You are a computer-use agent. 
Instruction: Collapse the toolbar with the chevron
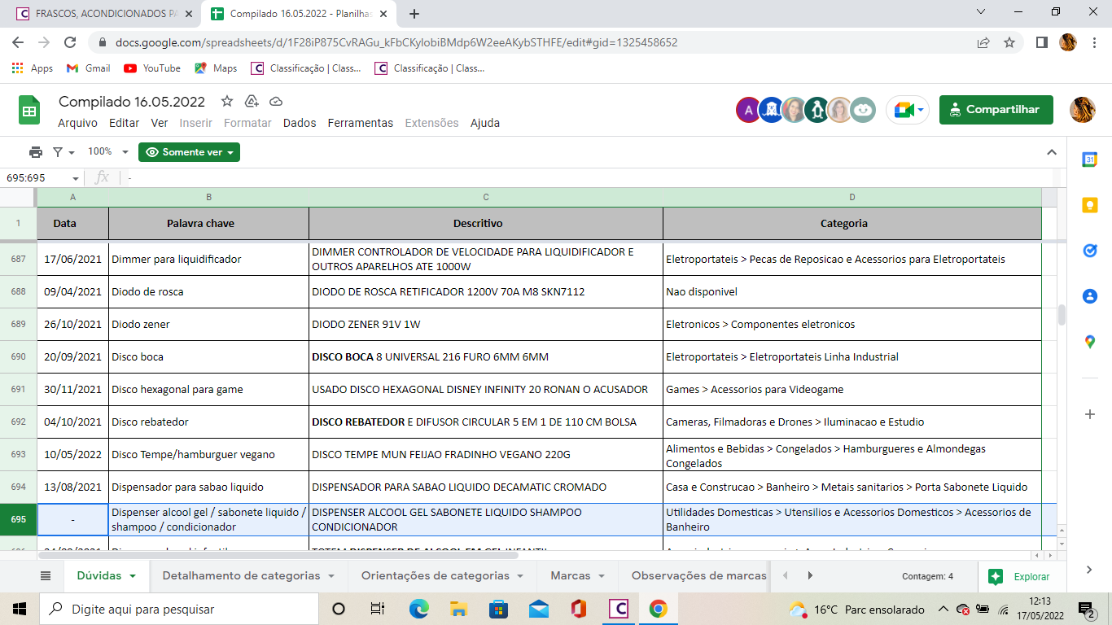[x=1052, y=152]
